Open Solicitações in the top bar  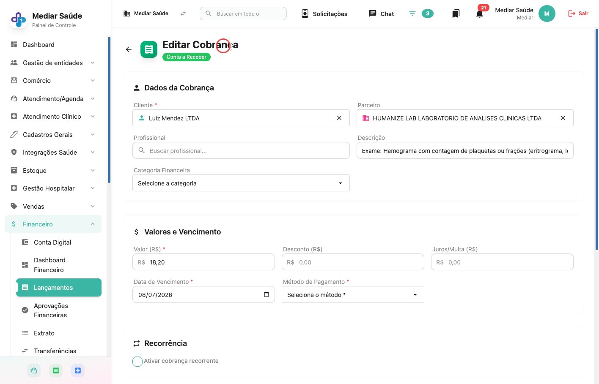tap(324, 14)
